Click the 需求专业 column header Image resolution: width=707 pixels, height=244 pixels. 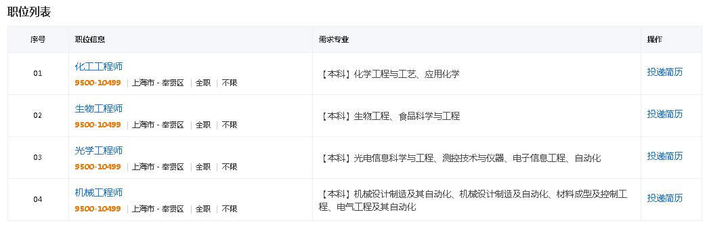(334, 39)
